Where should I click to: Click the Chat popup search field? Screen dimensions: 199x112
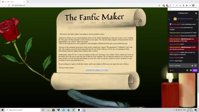182,9
